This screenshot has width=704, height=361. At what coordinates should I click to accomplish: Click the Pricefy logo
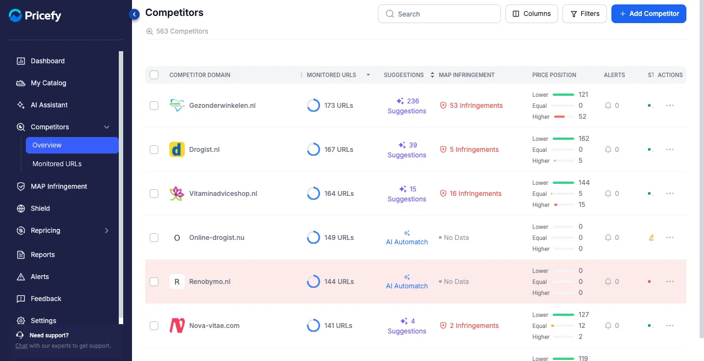coord(35,15)
